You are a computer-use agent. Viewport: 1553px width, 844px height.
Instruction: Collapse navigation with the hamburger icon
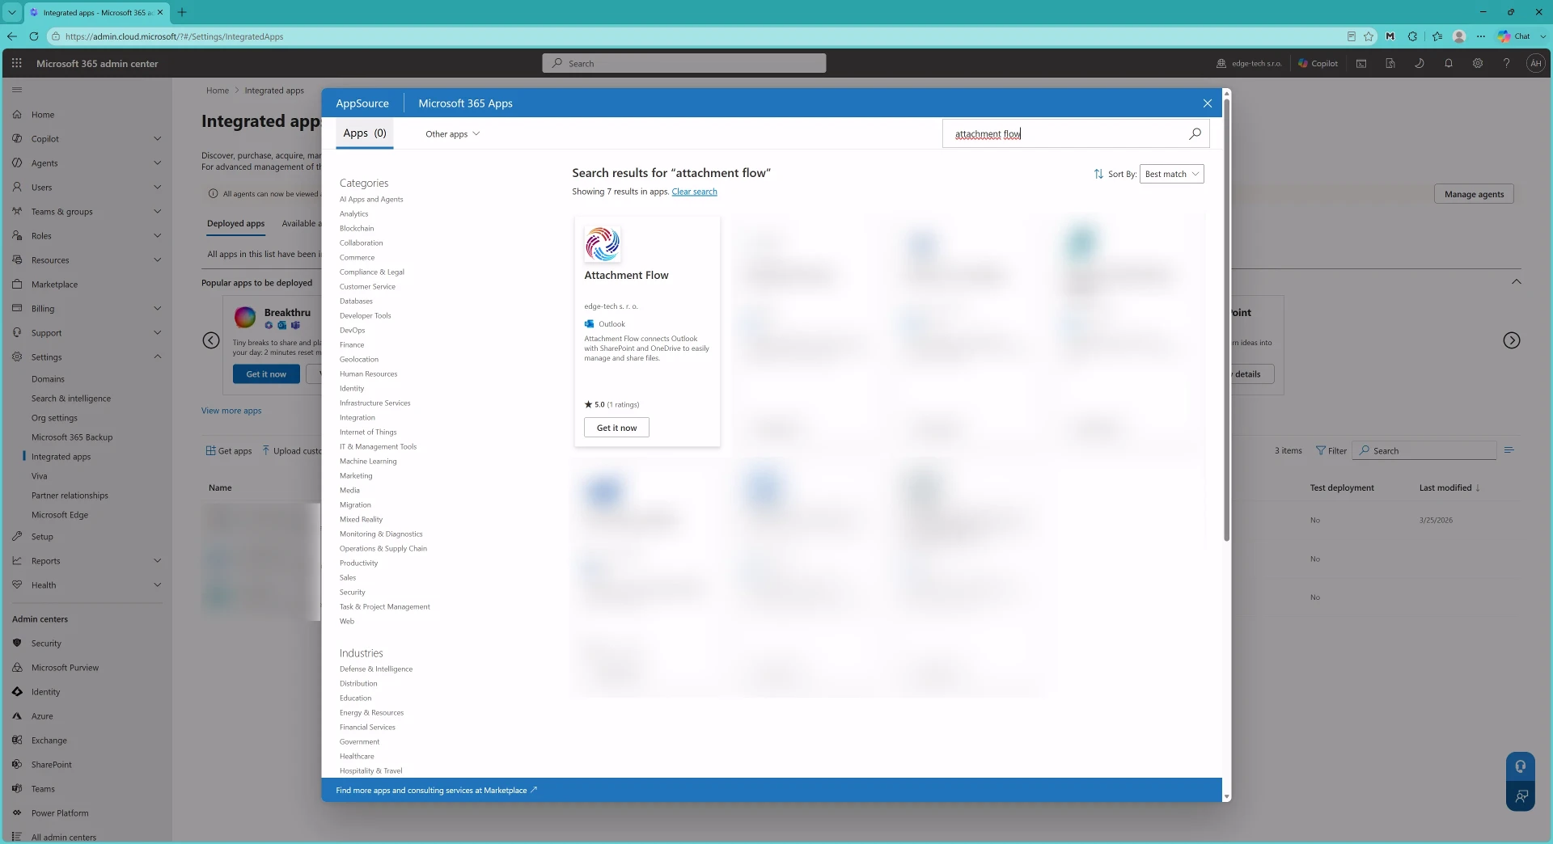pyautogui.click(x=17, y=90)
